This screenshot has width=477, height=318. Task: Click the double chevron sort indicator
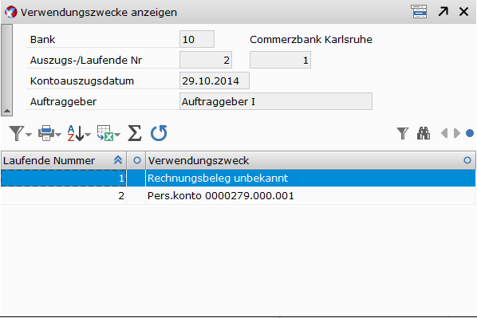click(x=118, y=160)
